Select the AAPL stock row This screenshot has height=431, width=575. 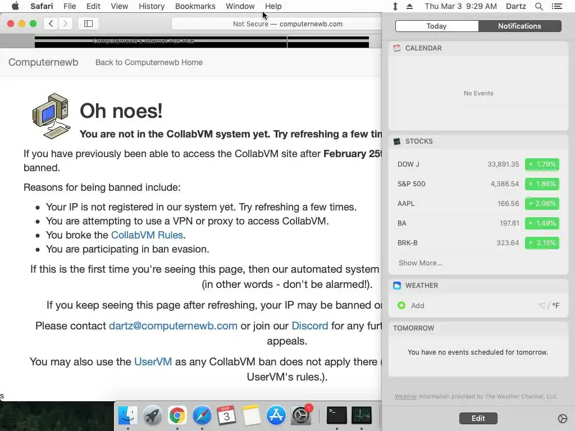478,203
